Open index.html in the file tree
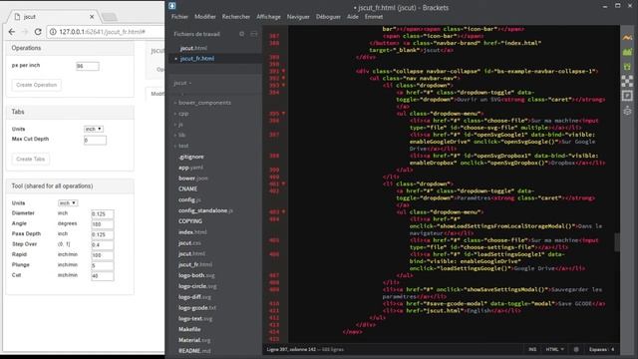 192,232
